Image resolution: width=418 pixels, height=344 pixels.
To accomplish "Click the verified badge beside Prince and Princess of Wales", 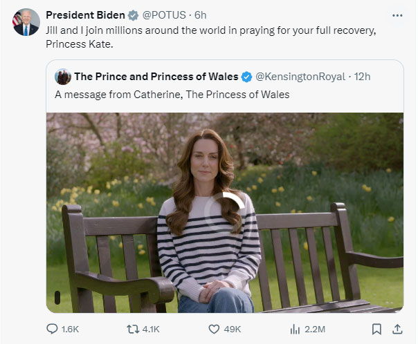I will tap(246, 76).
